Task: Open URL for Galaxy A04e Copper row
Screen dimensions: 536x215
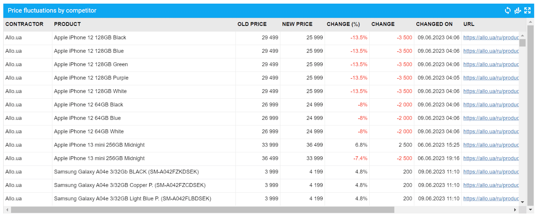Action: click(x=491, y=185)
